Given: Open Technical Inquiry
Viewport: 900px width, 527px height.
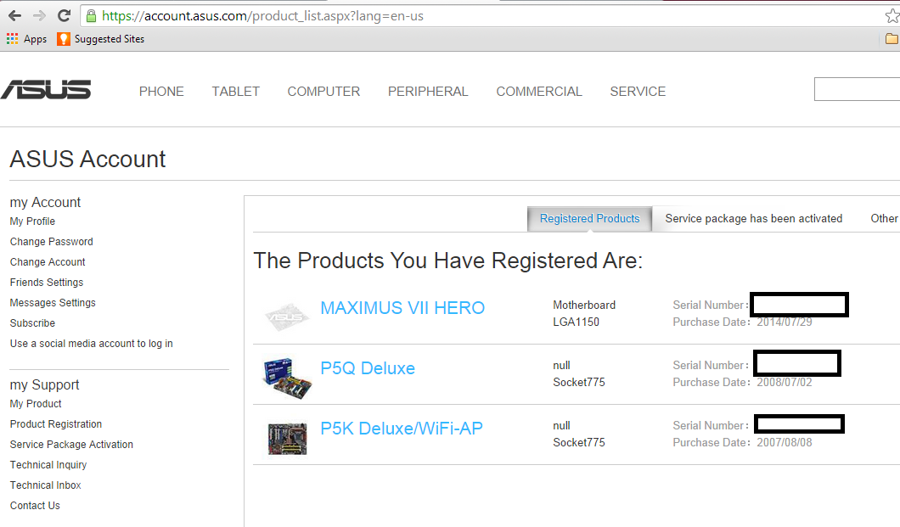Looking at the screenshot, I should coord(48,465).
